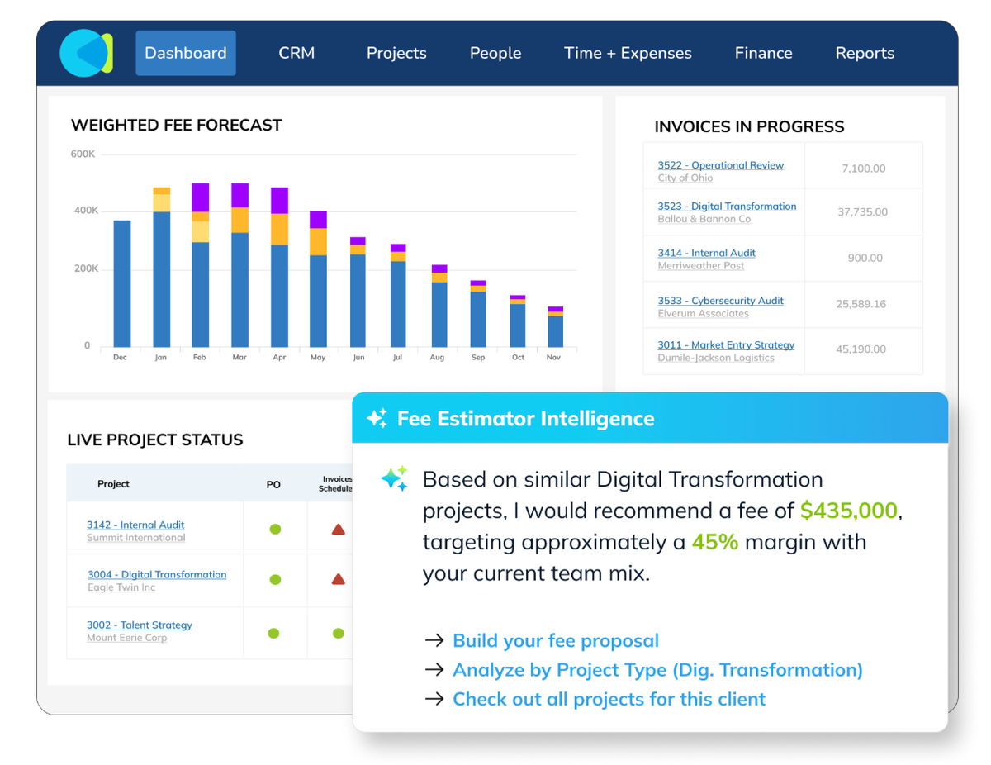Click the 45,190.00 invoice amount
This screenshot has height=765, width=991.
point(861,349)
